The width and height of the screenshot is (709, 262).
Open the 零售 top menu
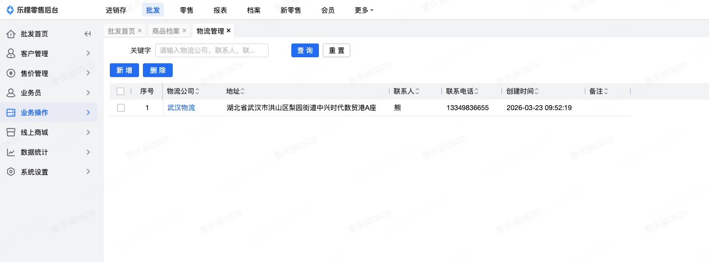186,10
